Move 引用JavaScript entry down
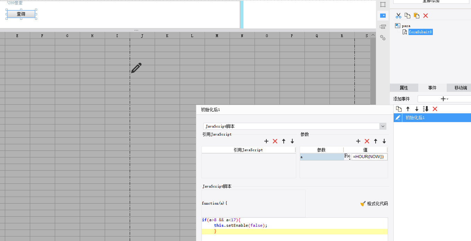The width and height of the screenshot is (471, 241). click(x=292, y=141)
